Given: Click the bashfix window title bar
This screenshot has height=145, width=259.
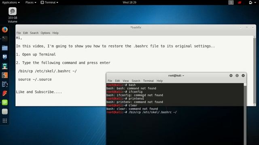Looking at the screenshot, I should pos(136,27).
